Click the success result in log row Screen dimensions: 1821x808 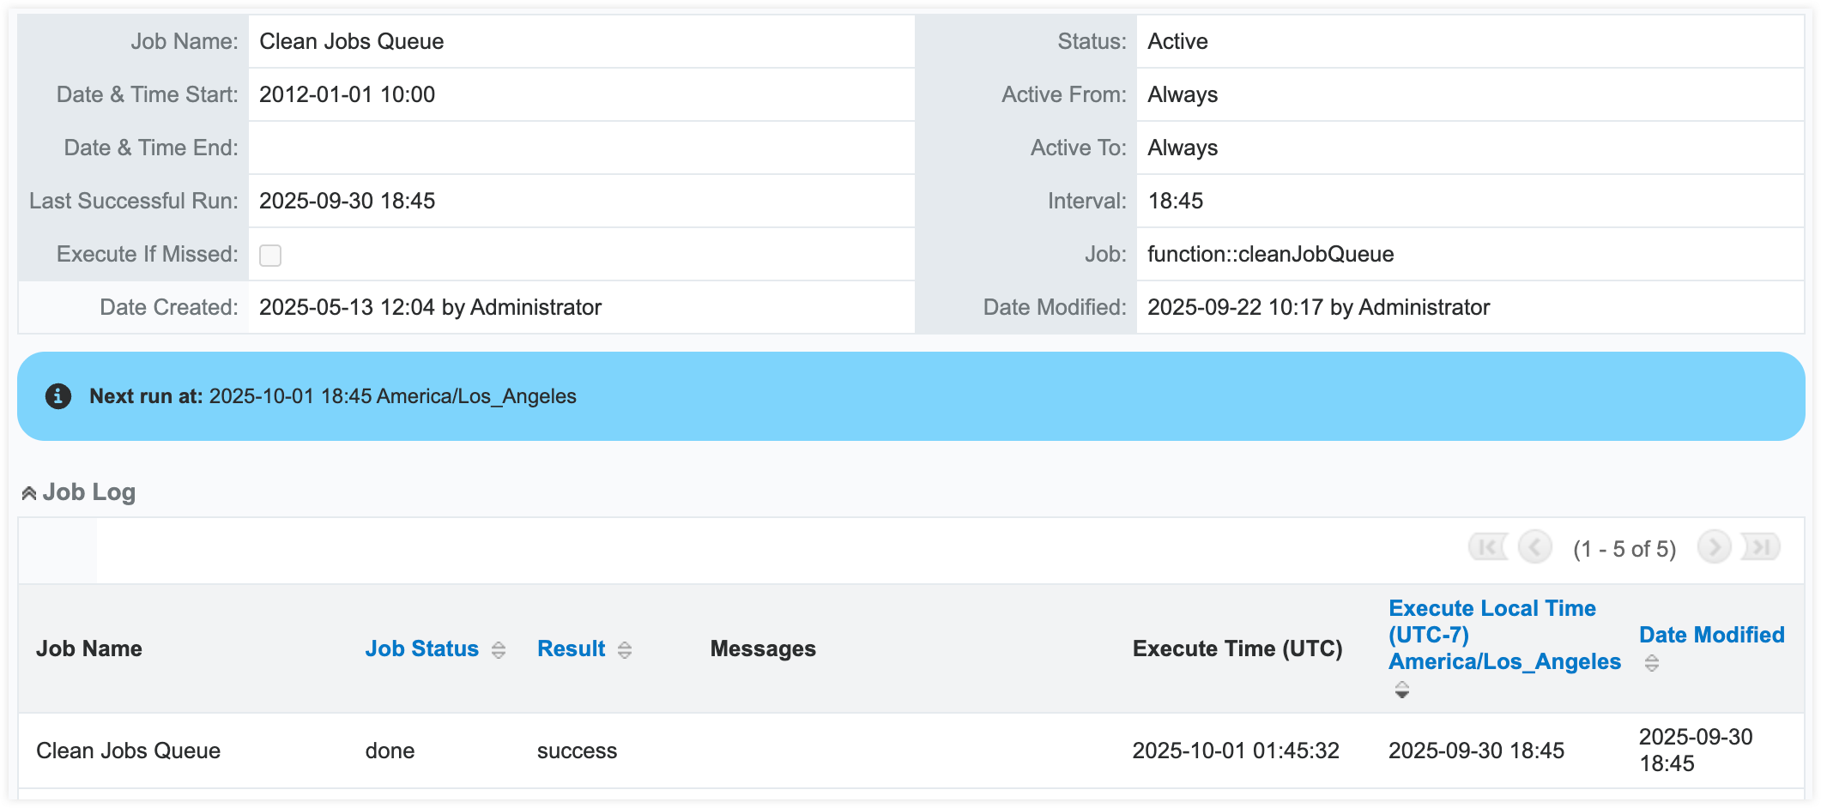coord(577,751)
